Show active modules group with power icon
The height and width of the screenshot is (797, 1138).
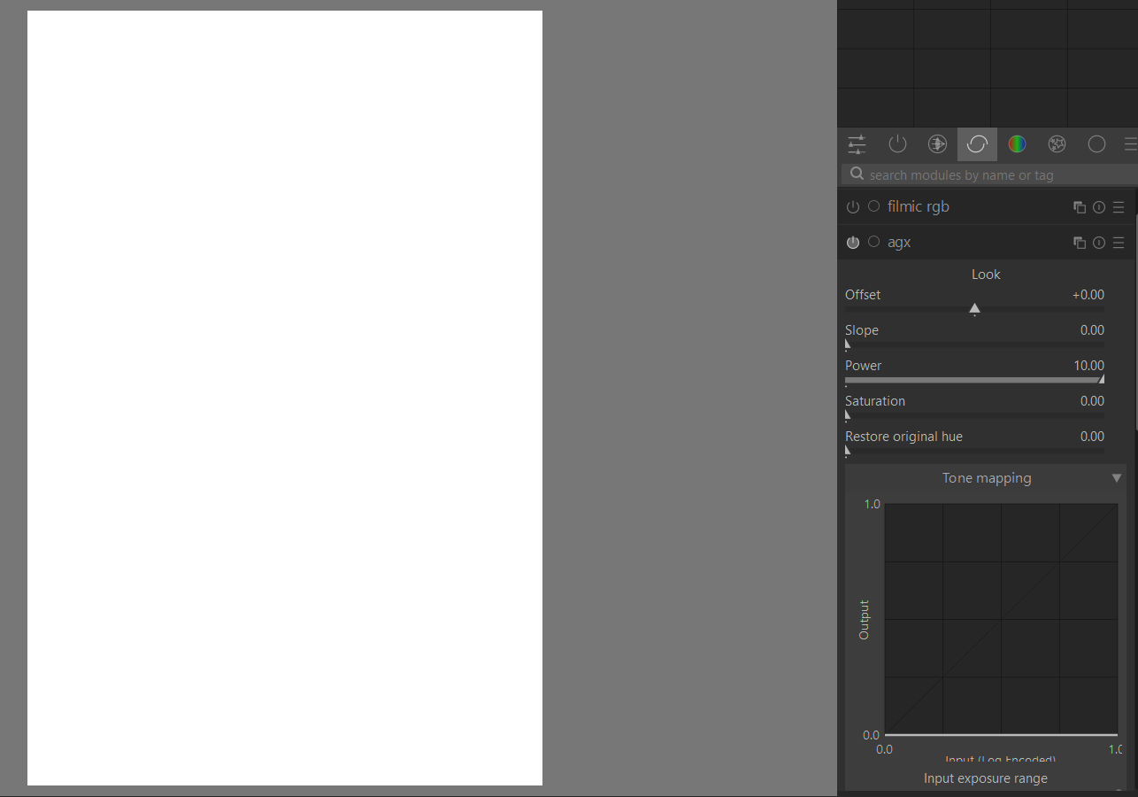coord(897,144)
